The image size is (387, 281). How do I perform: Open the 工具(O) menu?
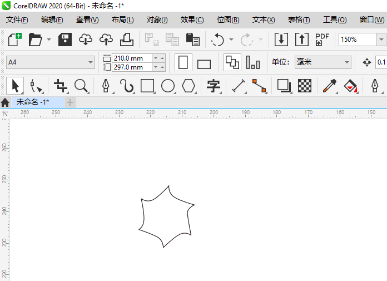pos(335,20)
